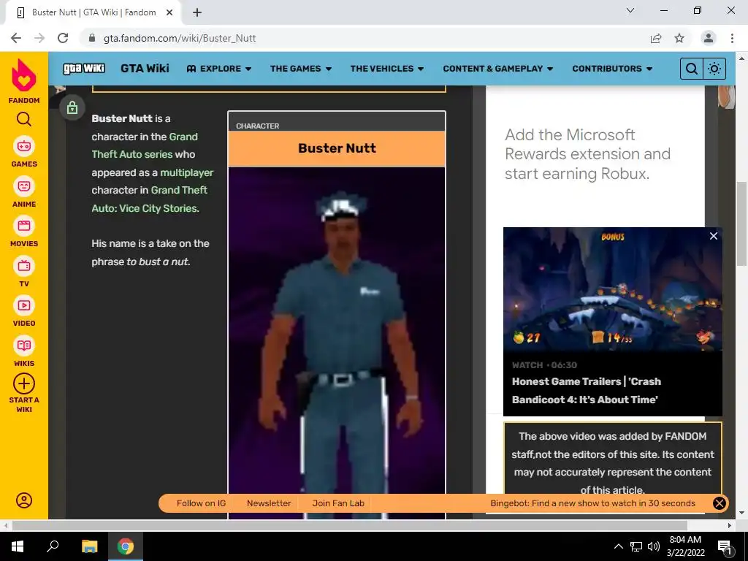Click the sidebar search magnifier icon

(x=24, y=119)
